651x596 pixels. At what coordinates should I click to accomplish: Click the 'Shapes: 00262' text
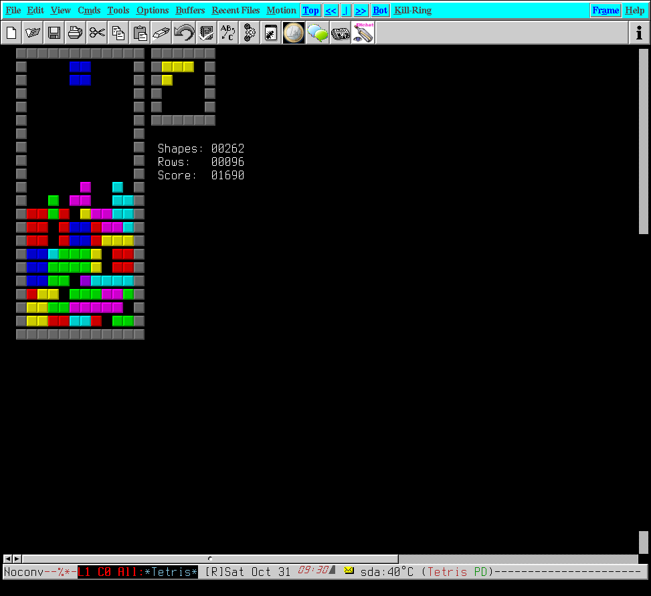coord(201,148)
